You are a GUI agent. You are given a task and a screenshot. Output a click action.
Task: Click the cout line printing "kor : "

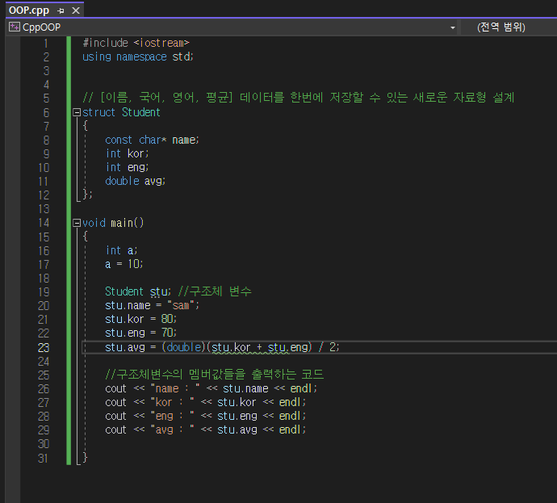(205, 402)
